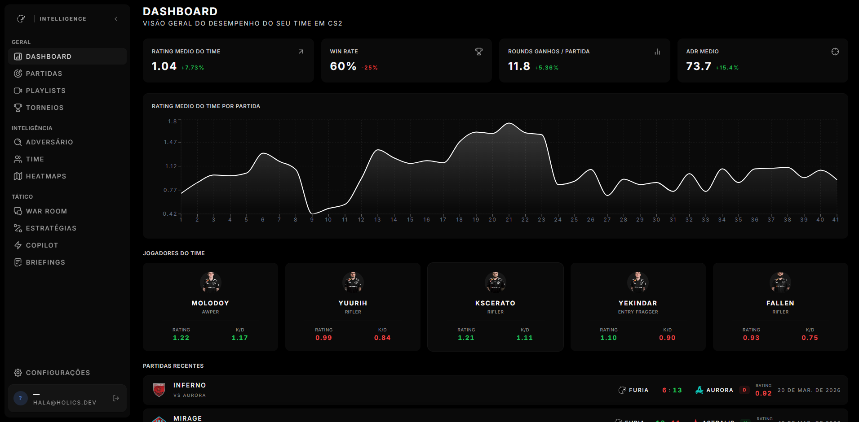Click the War Room icon
The image size is (859, 422).
[x=18, y=211]
